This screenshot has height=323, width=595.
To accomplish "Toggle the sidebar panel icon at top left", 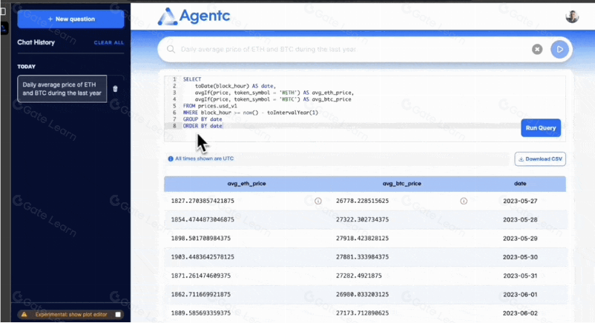I will pyautogui.click(x=3, y=11).
